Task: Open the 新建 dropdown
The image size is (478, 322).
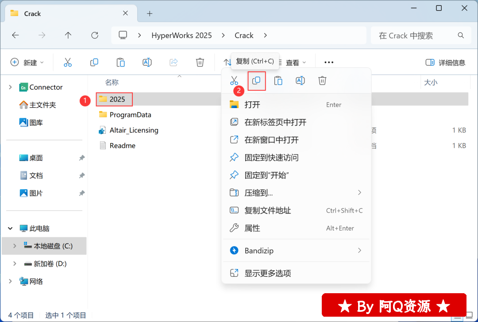Action: pos(27,62)
